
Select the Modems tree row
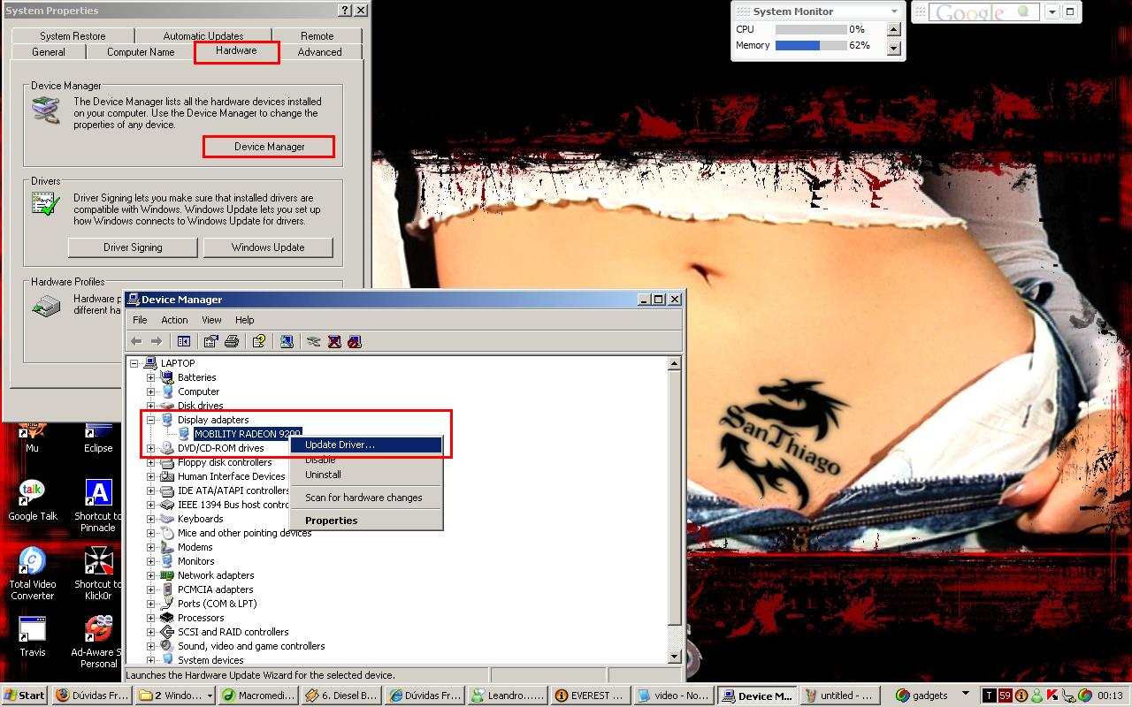[x=195, y=547]
